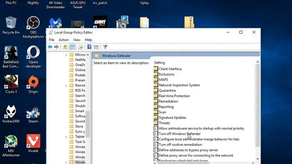The height and width of the screenshot is (164, 292).
Task: Expand the Tablet tree node arrow
Action: pyautogui.click(x=66, y=137)
